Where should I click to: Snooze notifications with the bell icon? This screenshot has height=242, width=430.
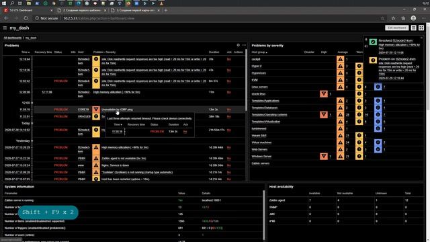pyautogui.click(x=366, y=40)
